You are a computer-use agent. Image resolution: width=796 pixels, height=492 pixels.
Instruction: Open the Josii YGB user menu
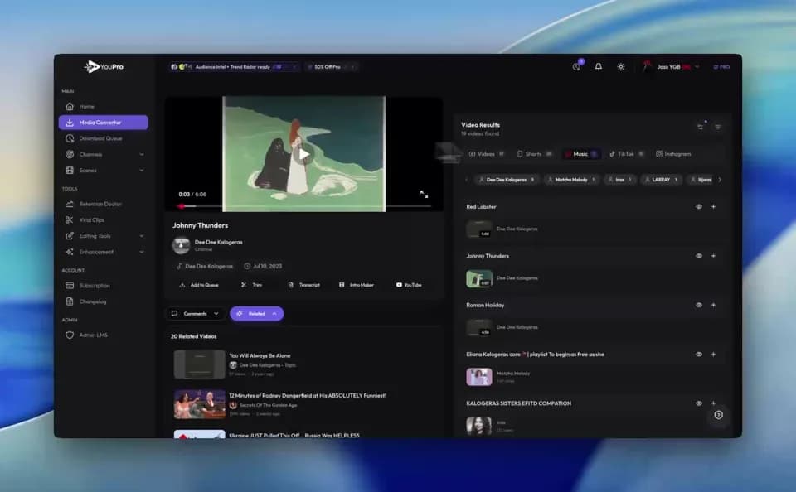(671, 67)
